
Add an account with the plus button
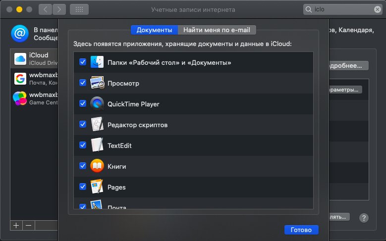[16, 225]
